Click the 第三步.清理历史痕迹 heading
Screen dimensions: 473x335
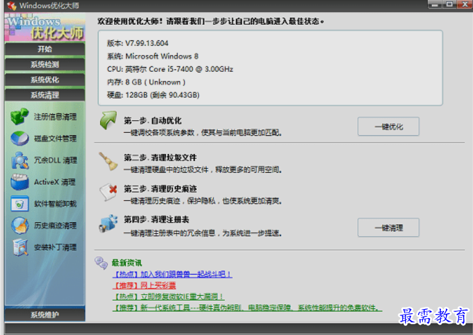[160, 189]
